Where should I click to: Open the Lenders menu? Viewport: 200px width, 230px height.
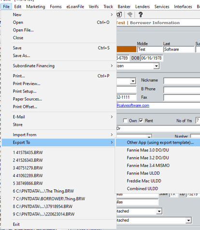(143, 7)
